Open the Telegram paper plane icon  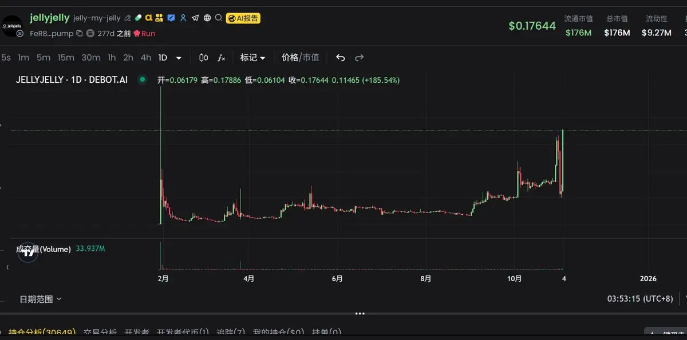tap(195, 18)
